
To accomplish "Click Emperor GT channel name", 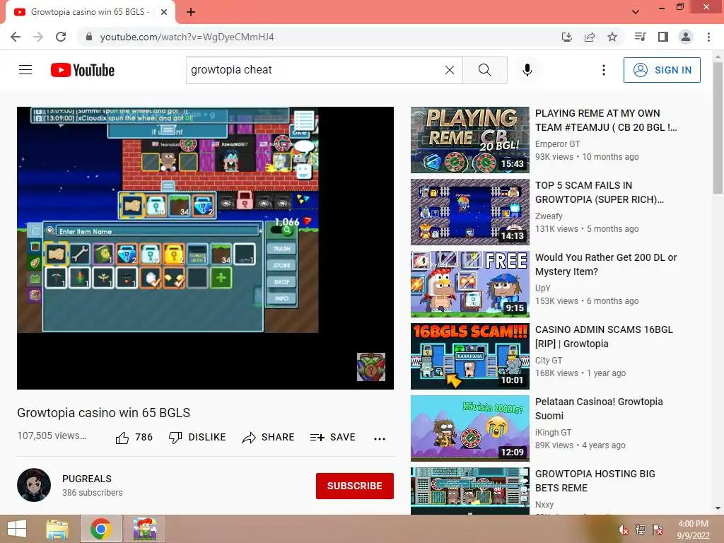I will [557, 144].
